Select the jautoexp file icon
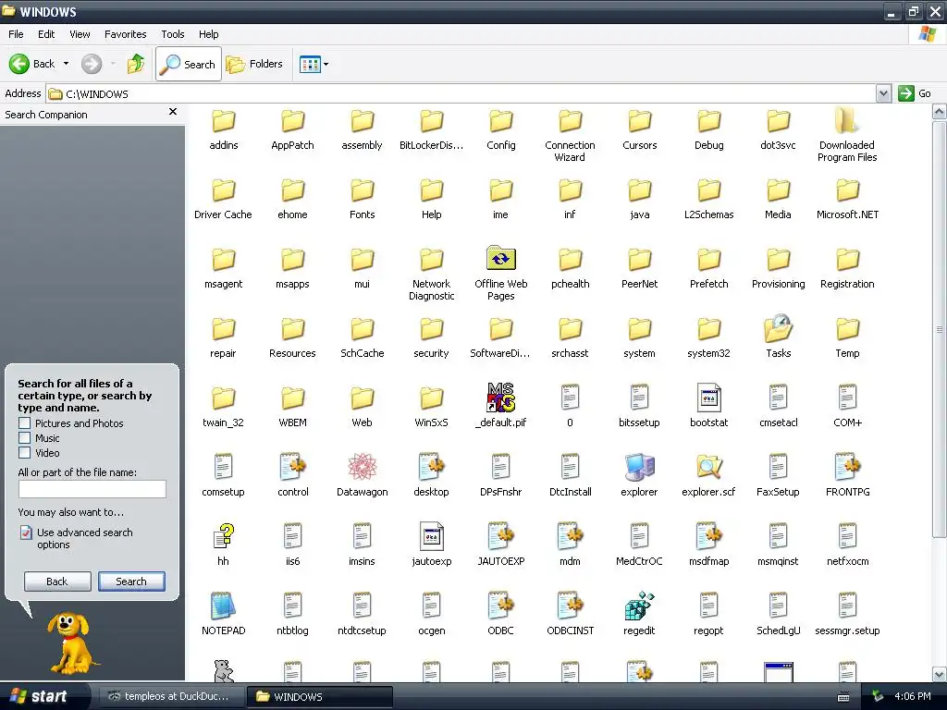Image resolution: width=947 pixels, height=710 pixels. 431,536
